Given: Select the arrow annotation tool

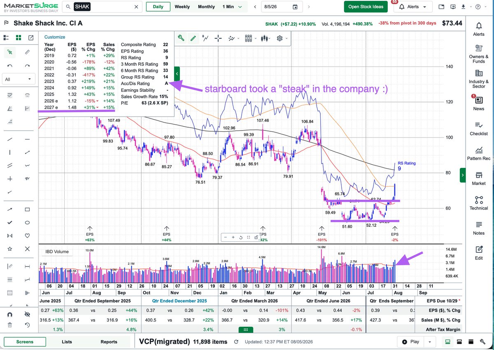Looking at the screenshot, I should pyautogui.click(x=10, y=209).
